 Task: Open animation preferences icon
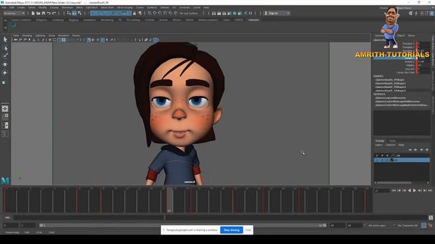point(430,226)
